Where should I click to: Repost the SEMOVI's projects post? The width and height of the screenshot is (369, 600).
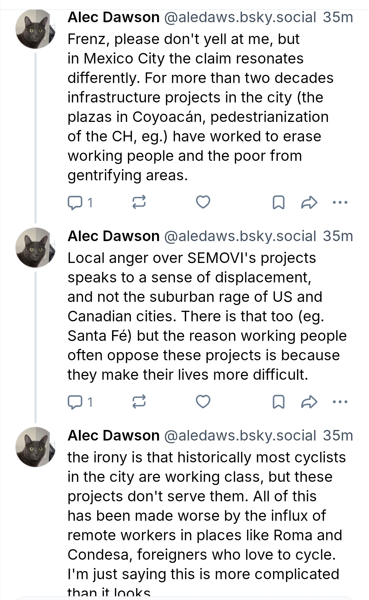(x=139, y=402)
